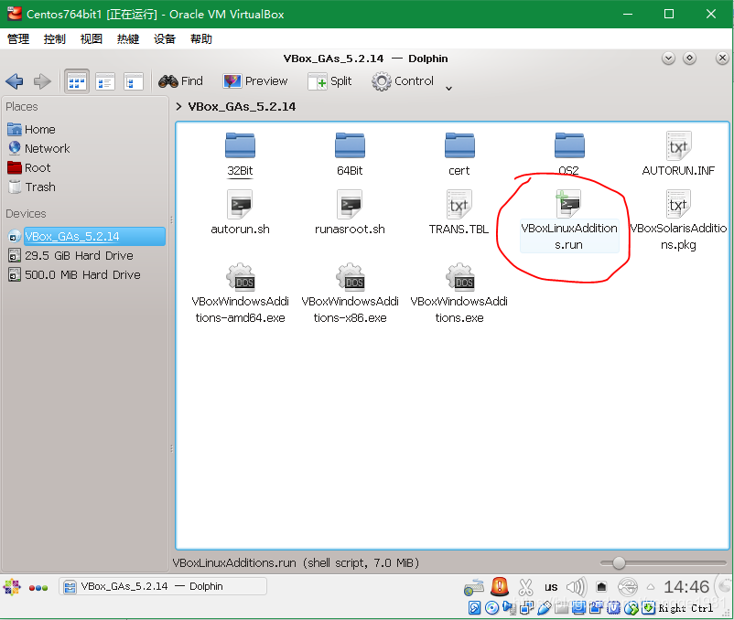
Task: Open Trash in Places panel
Action: click(x=32, y=187)
